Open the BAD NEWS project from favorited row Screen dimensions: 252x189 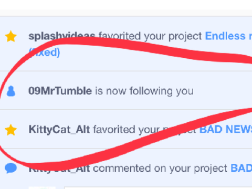[x=226, y=130]
